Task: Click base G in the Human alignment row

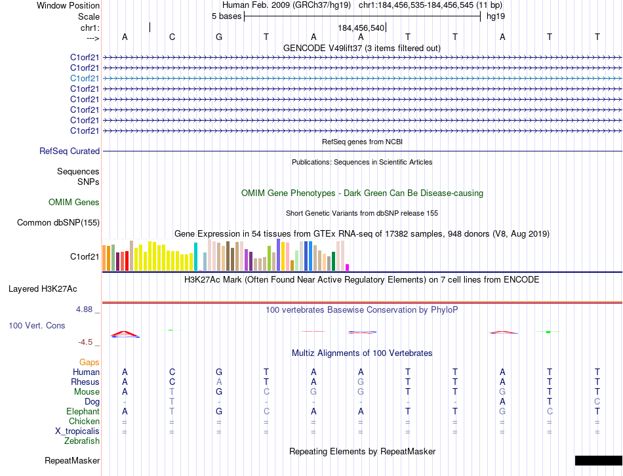Action: point(219,372)
